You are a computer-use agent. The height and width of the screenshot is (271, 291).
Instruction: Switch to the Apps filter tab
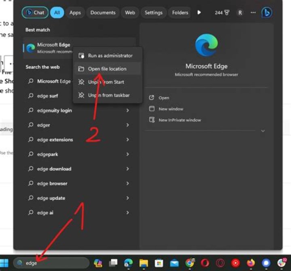tap(75, 13)
